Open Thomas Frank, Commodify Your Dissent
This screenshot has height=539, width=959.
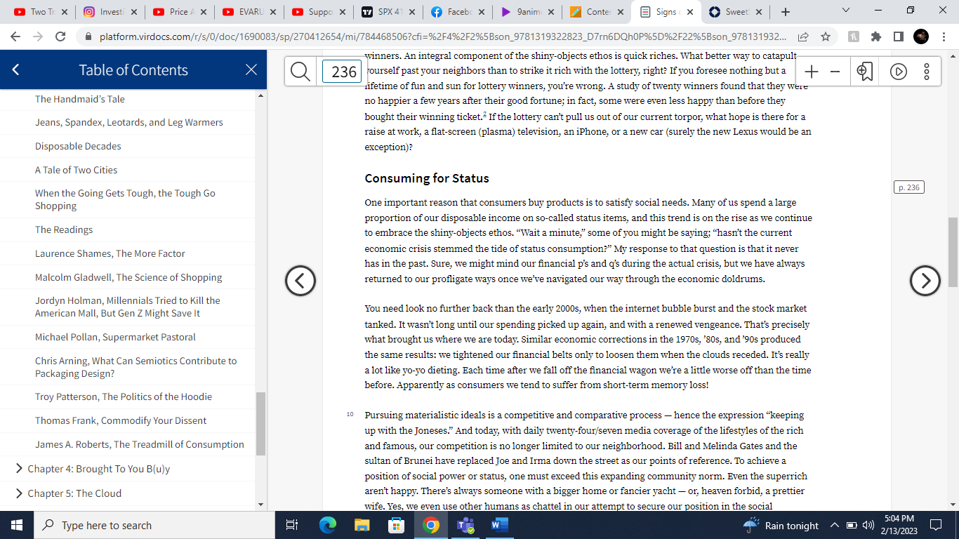(121, 420)
